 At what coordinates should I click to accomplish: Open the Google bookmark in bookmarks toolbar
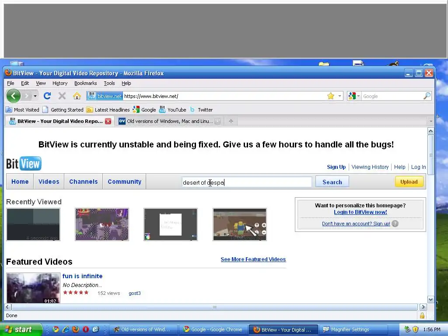144,110
